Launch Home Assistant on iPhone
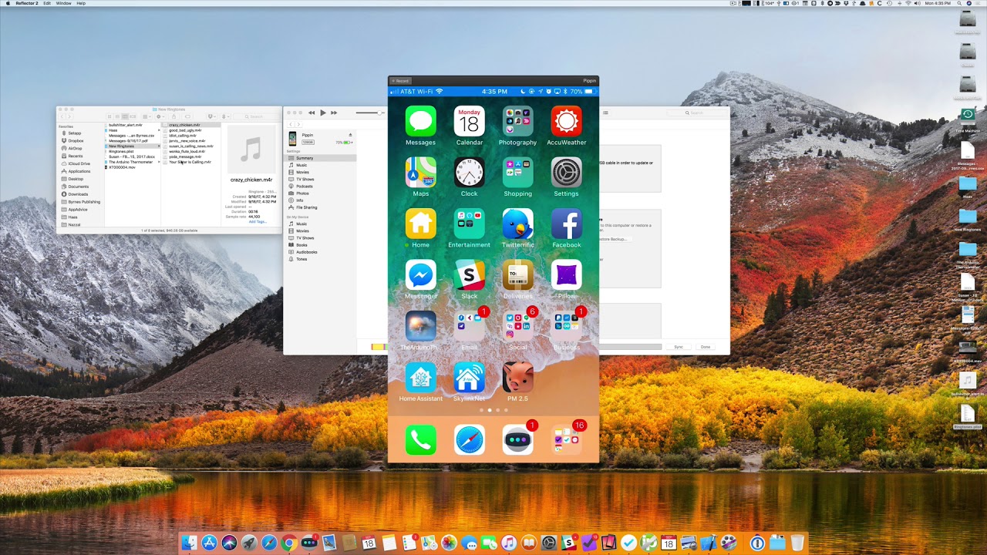987x555 pixels. (420, 378)
